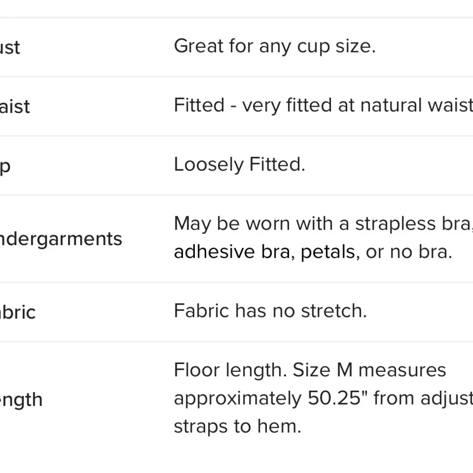Screen dimensions: 473x473
Task: Click the partially visible Hip row label
Action: pos(5,166)
